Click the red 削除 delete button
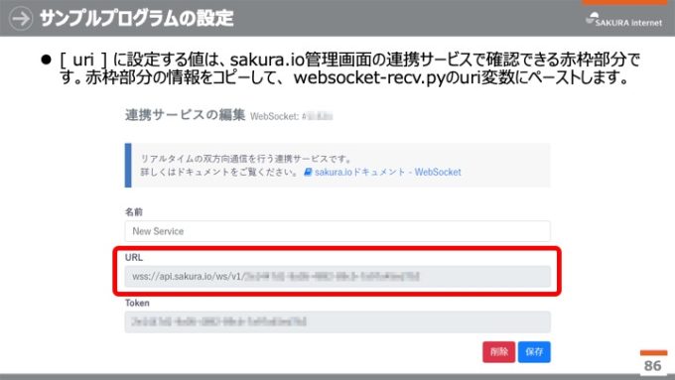 coord(498,351)
